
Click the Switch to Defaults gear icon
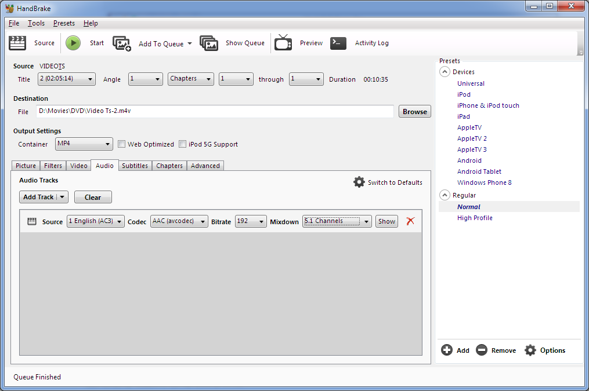tap(359, 182)
